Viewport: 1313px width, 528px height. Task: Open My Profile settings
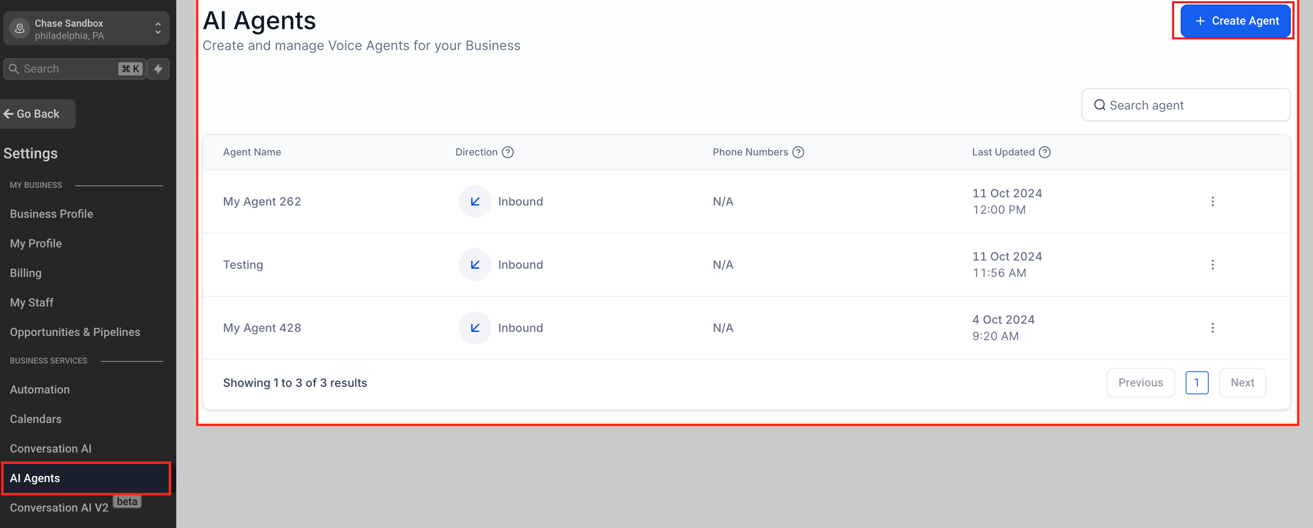click(36, 243)
